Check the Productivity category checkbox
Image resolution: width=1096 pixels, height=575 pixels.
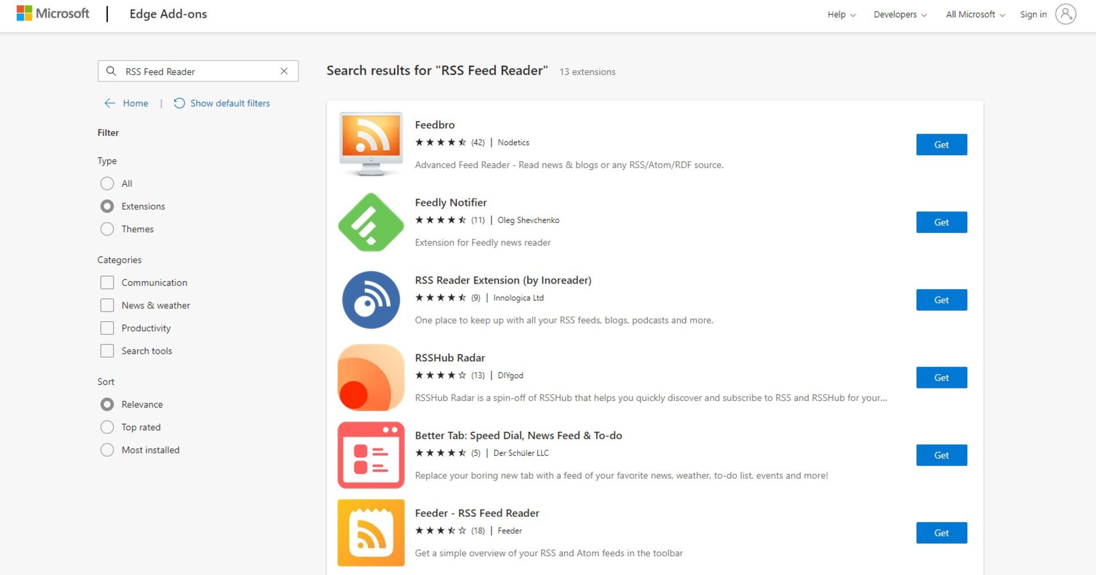pos(107,328)
